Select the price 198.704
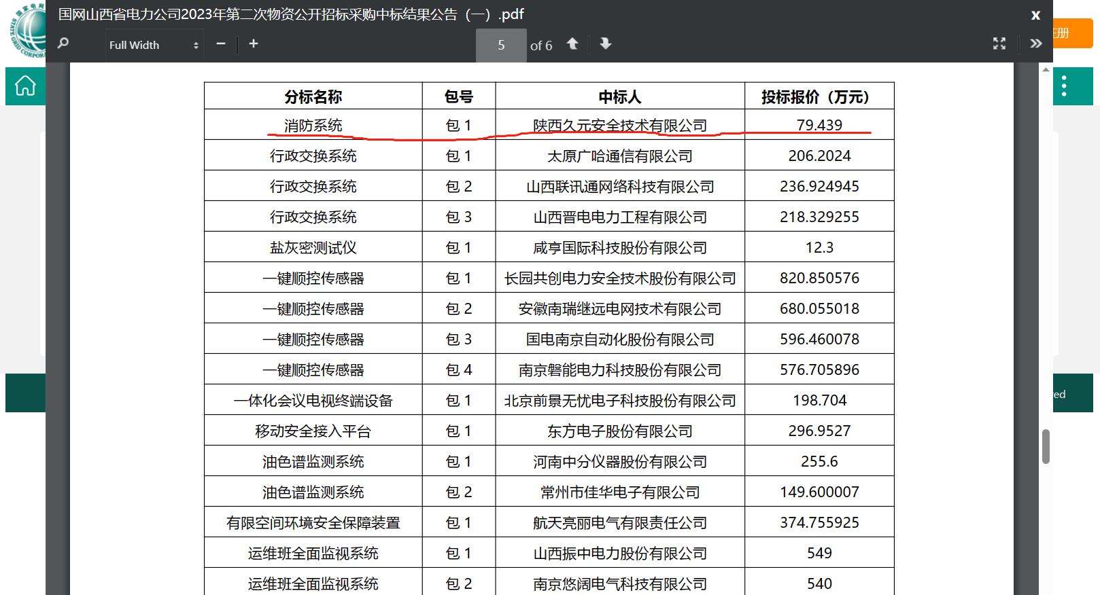Screen dimensions: 1100x595 tap(819, 400)
